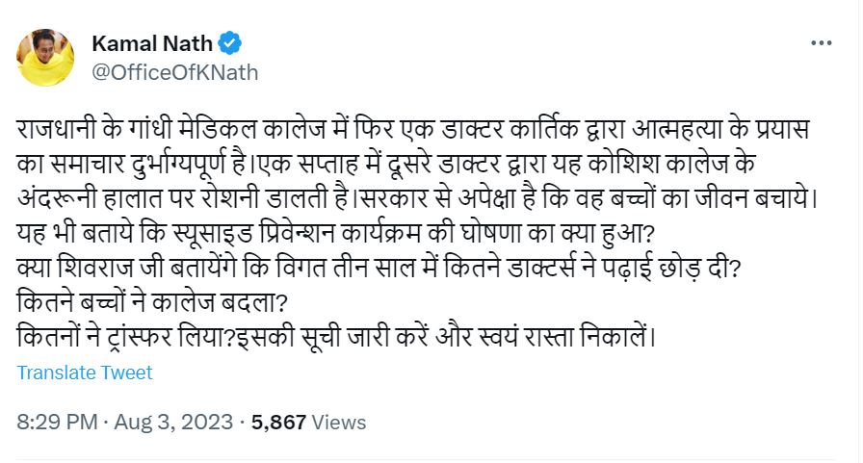Open Kamal Nath's profile picture
Image resolution: width=863 pixels, height=463 pixels.
click(45, 57)
